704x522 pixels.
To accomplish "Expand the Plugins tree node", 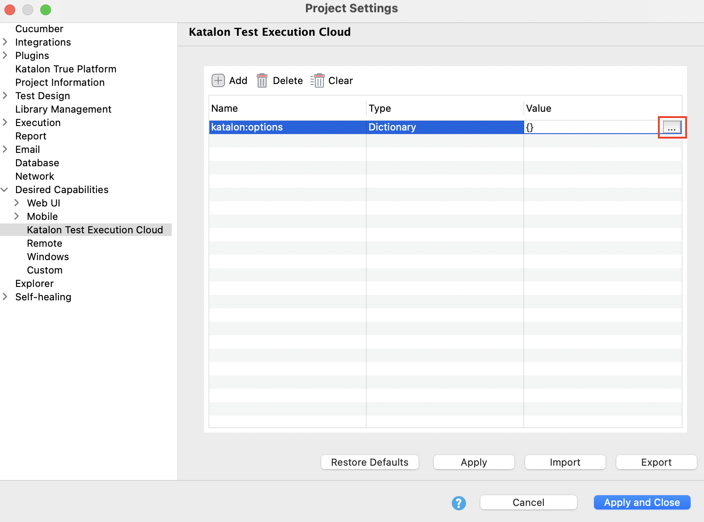I will click(x=5, y=55).
